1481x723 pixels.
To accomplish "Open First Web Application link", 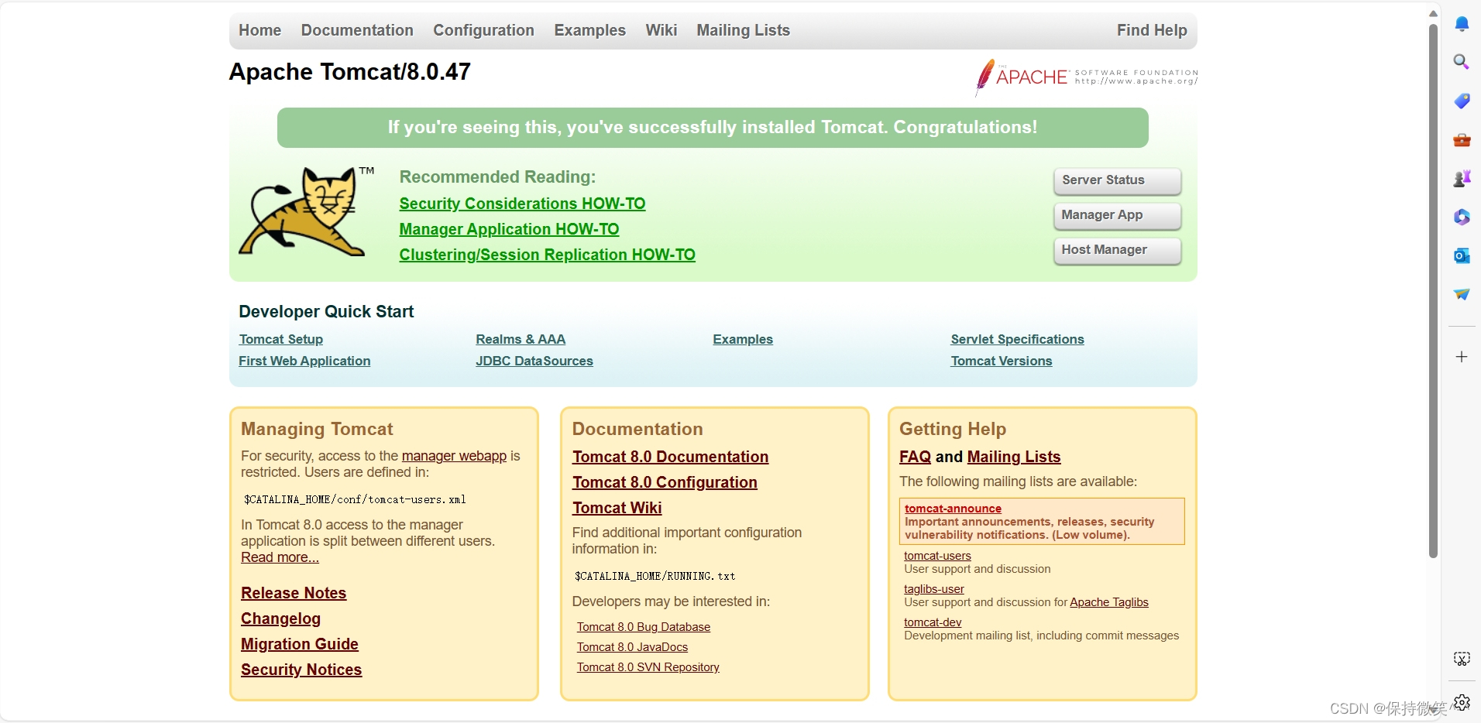I will (304, 361).
